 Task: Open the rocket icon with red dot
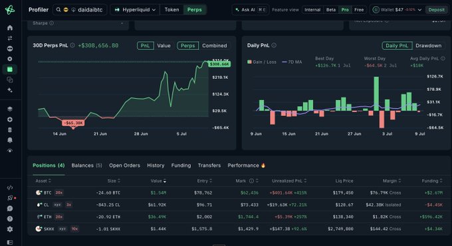pyautogui.click(x=11, y=198)
